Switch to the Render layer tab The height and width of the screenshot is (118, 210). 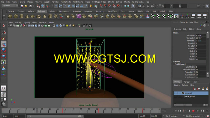pyautogui.click(x=187, y=82)
